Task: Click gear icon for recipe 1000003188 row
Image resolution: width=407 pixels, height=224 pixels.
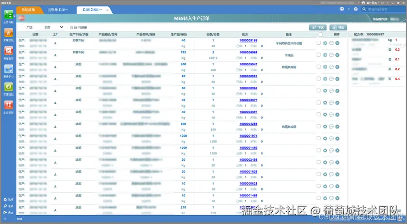Action: tap(325, 43)
